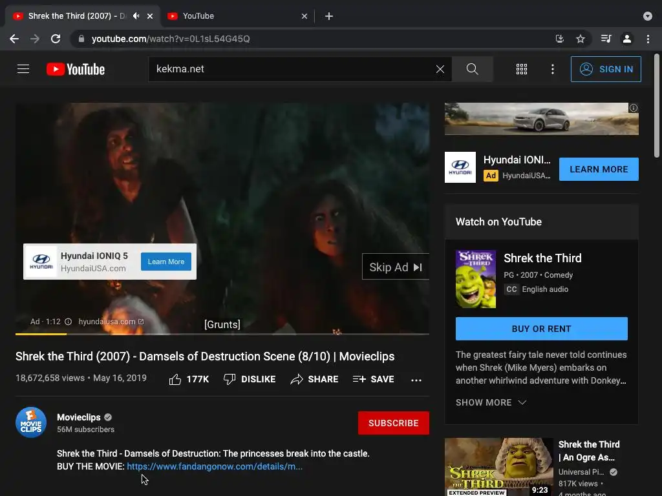This screenshot has height=496, width=662.
Task: Open a new browser tab
Action: coord(329,16)
